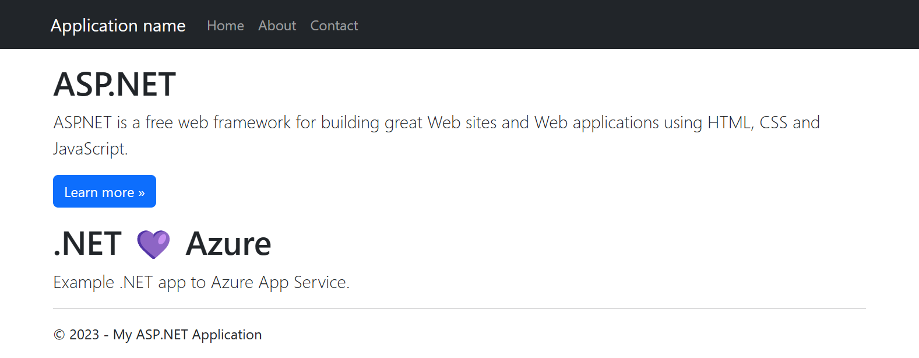Click the word JavaScript in intro paragraph
Image resolution: width=919 pixels, height=358 pixels.
click(89, 149)
